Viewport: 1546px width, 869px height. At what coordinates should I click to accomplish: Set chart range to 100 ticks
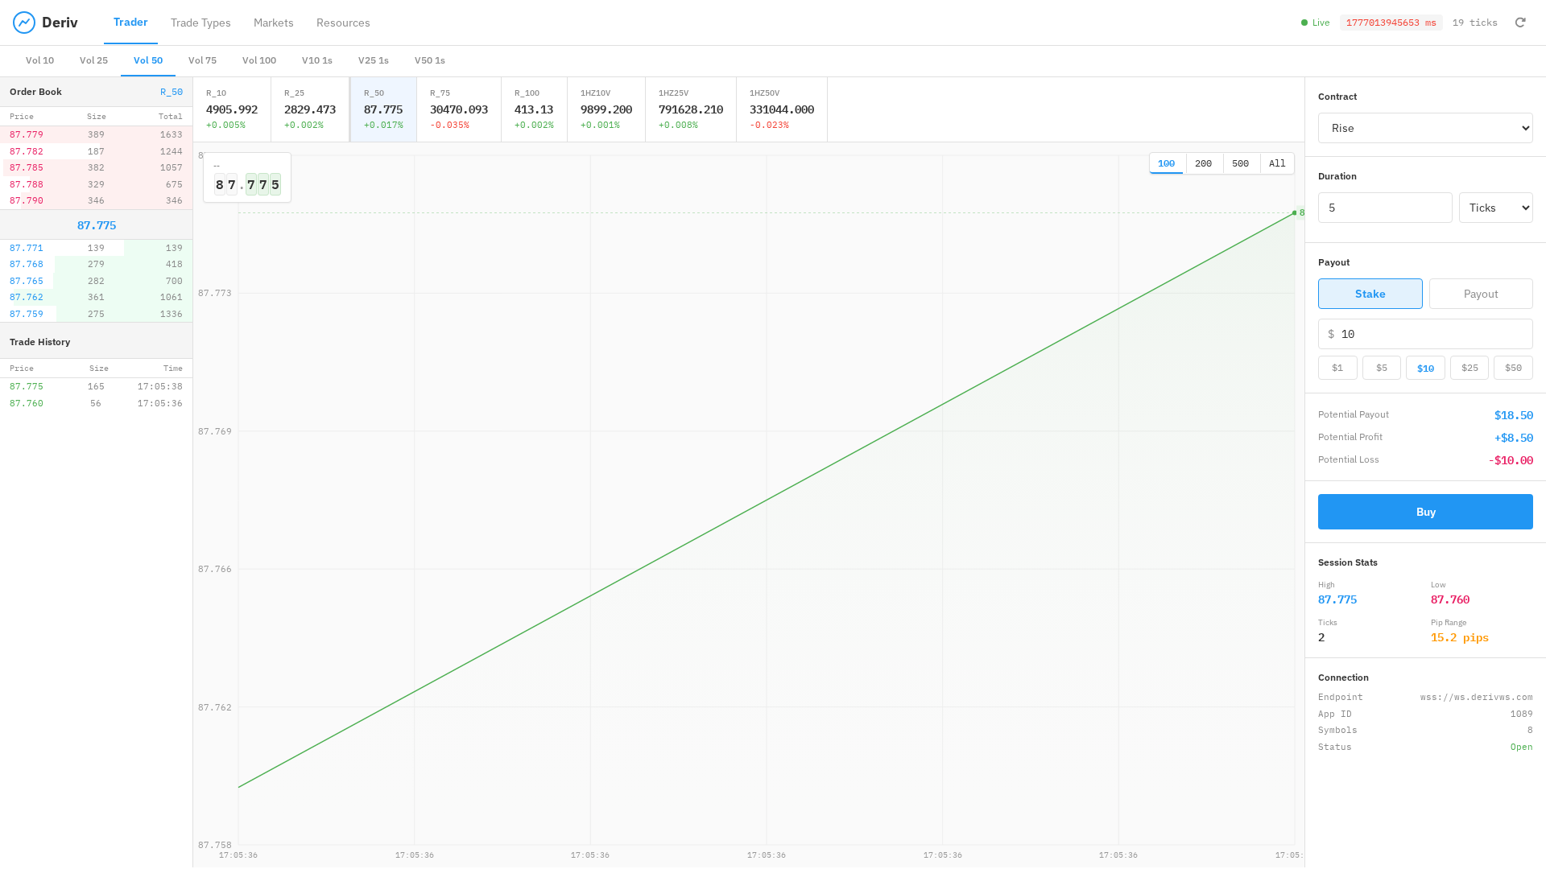pos(1167,163)
